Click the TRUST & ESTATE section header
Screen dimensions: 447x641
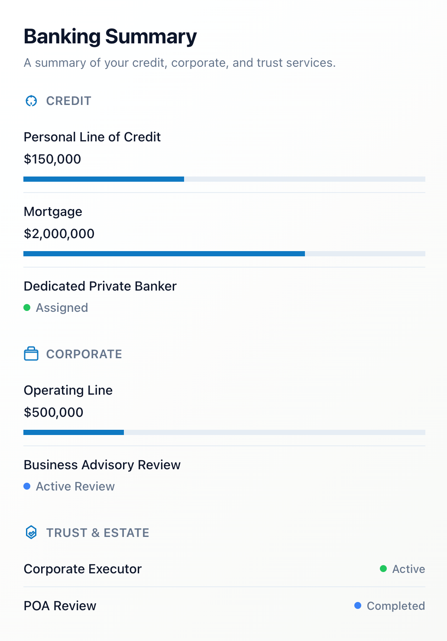[97, 533]
